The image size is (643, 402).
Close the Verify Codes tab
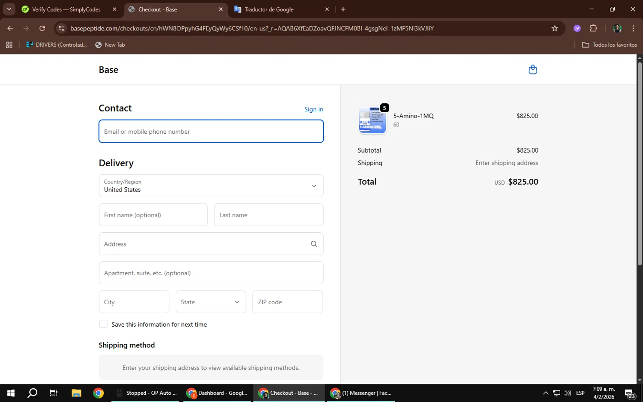point(114,9)
